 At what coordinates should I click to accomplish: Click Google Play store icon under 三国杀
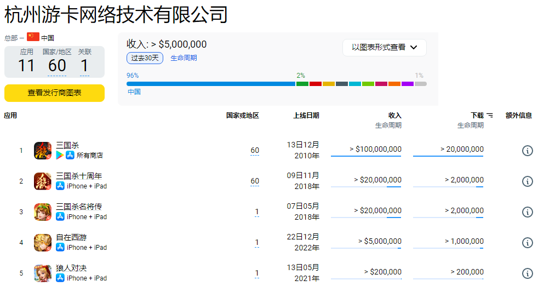(60, 155)
